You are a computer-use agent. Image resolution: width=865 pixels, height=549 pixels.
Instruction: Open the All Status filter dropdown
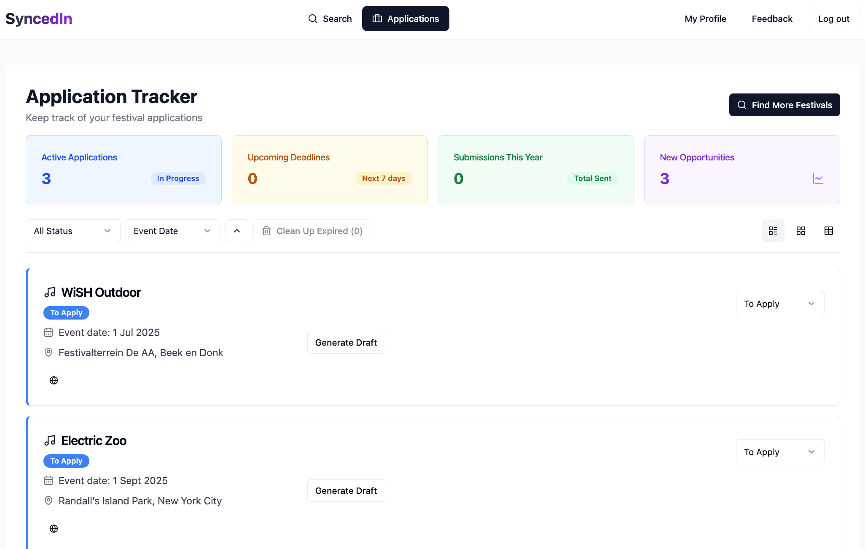pos(73,231)
